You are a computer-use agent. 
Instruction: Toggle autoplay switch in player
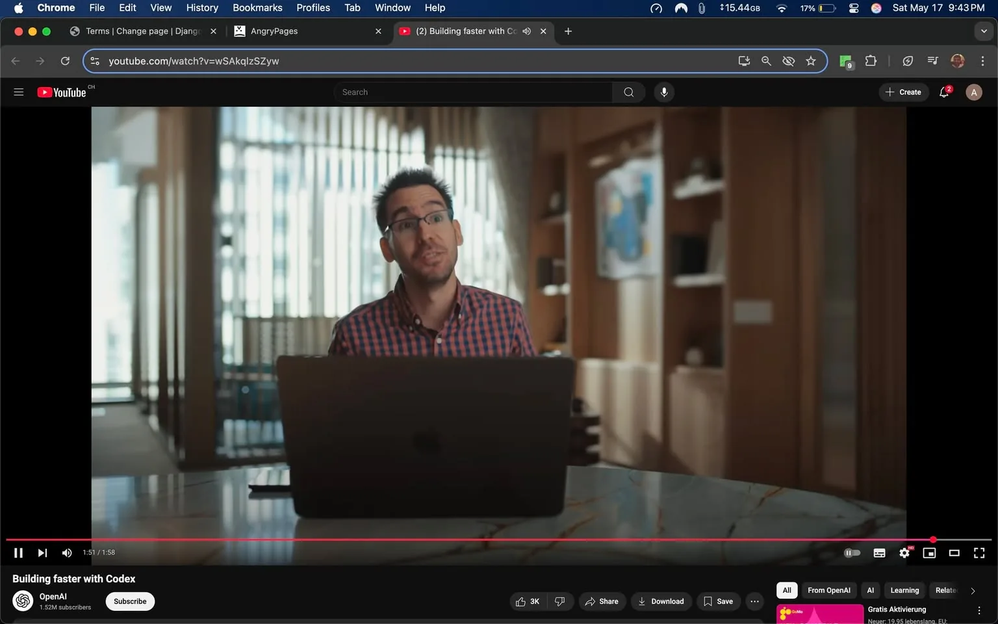point(852,552)
